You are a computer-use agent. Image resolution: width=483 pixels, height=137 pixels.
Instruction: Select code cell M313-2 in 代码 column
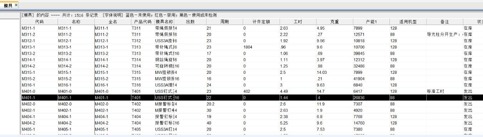pos(39,53)
